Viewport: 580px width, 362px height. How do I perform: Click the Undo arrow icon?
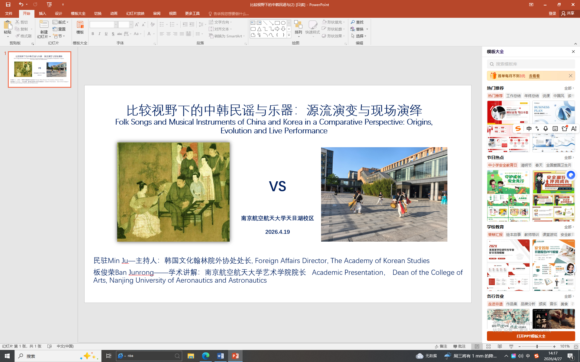pyautogui.click(x=21, y=5)
